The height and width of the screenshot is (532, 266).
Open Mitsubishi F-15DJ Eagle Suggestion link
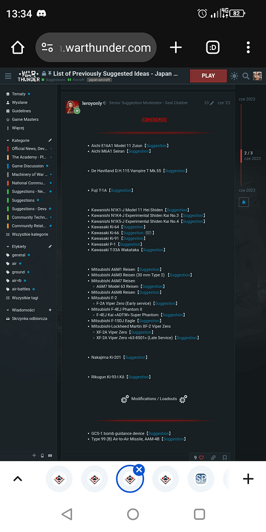tap(149, 321)
